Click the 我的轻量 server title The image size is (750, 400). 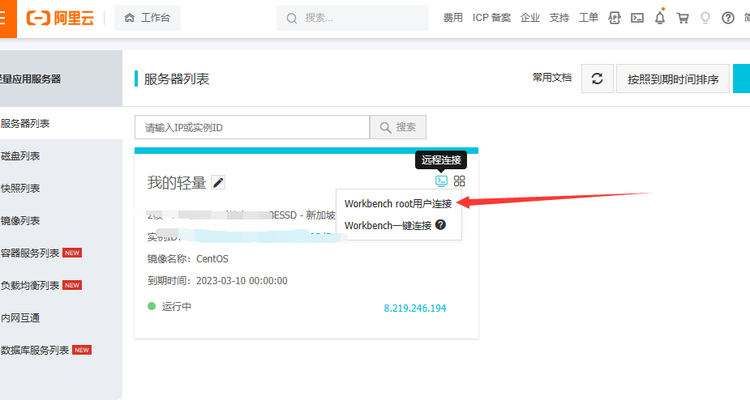pyautogui.click(x=177, y=182)
